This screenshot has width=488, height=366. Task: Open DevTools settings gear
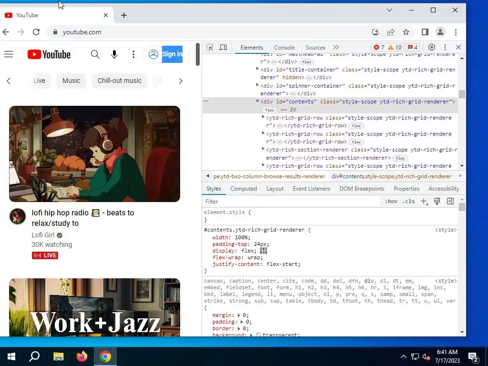click(x=431, y=47)
